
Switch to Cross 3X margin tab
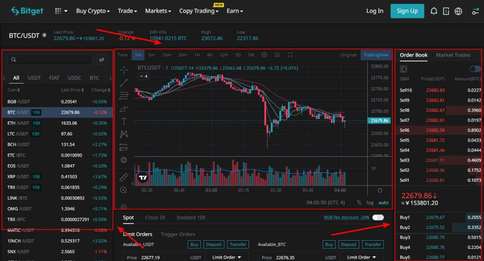pos(155,218)
